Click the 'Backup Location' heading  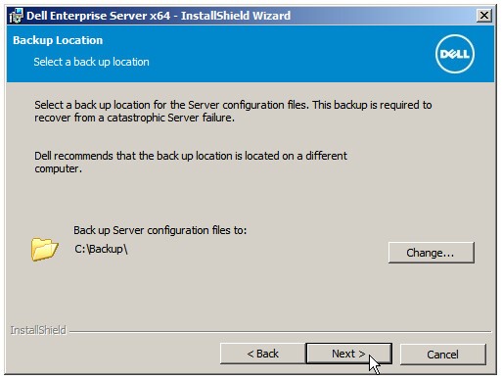(58, 40)
